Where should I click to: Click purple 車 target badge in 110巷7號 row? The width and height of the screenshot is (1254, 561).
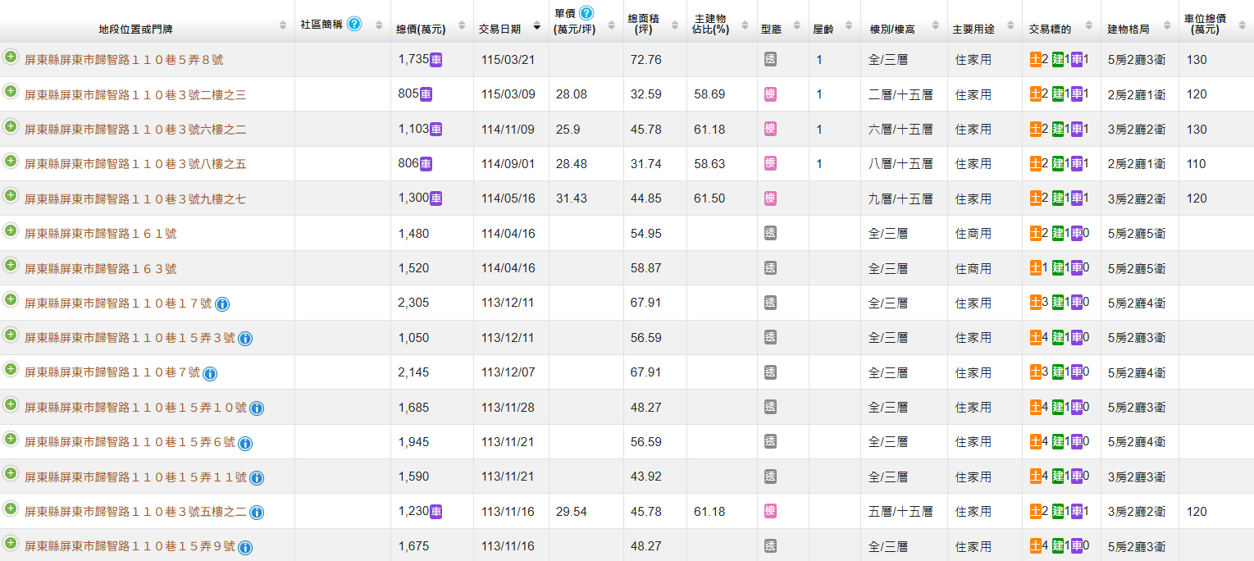tap(1077, 372)
